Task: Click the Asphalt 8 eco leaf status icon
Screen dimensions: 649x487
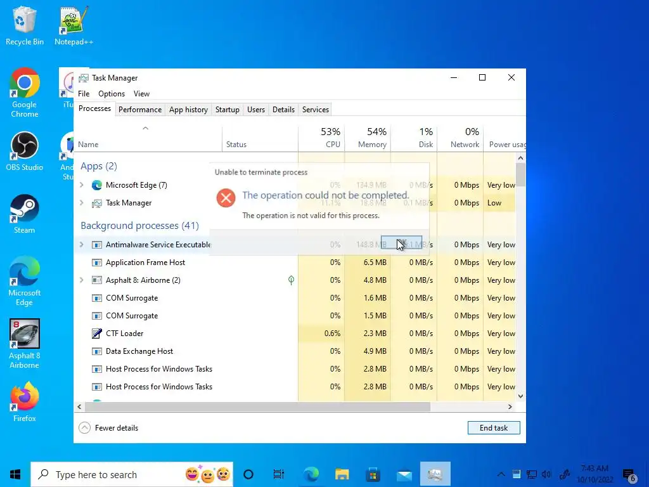Action: [x=291, y=280]
